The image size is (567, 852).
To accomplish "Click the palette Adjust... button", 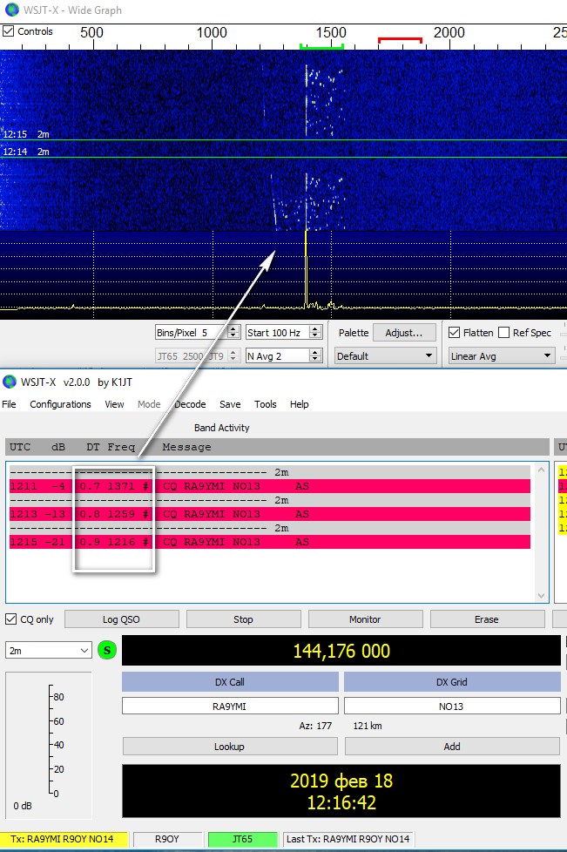I will pyautogui.click(x=404, y=333).
